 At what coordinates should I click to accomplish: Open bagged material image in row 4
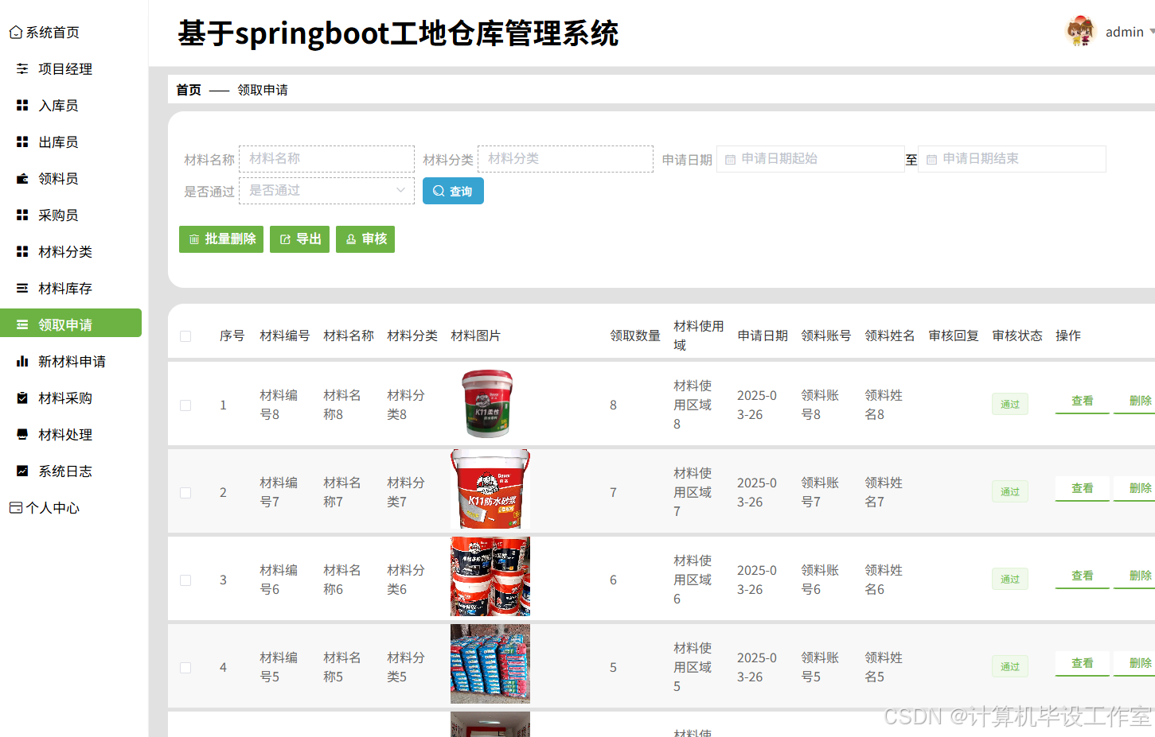490,664
